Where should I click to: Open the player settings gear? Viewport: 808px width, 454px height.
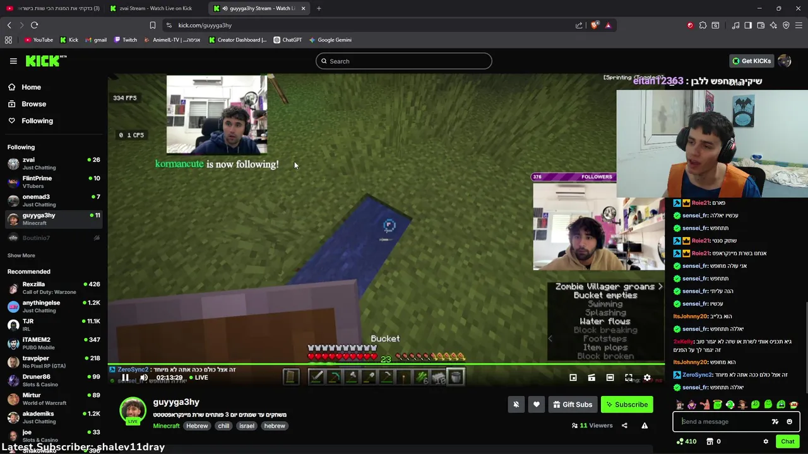tap(647, 378)
